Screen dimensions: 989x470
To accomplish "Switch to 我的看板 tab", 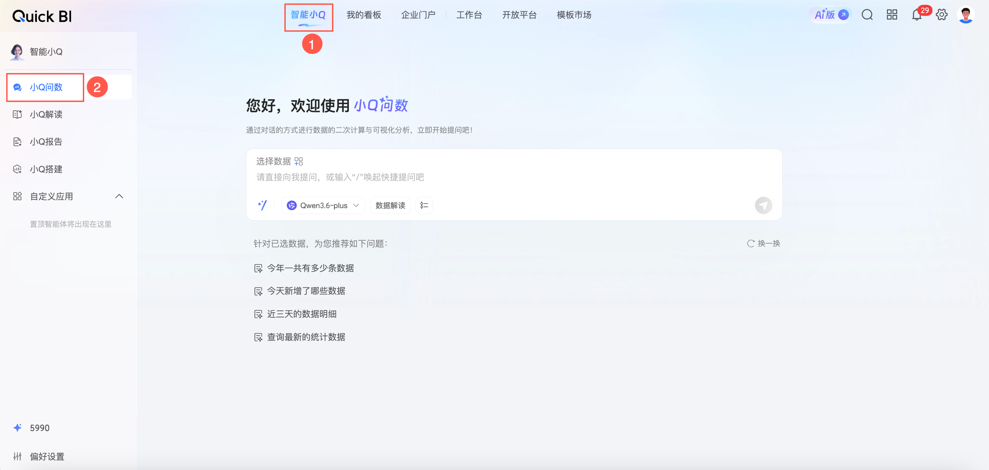I will coord(364,15).
